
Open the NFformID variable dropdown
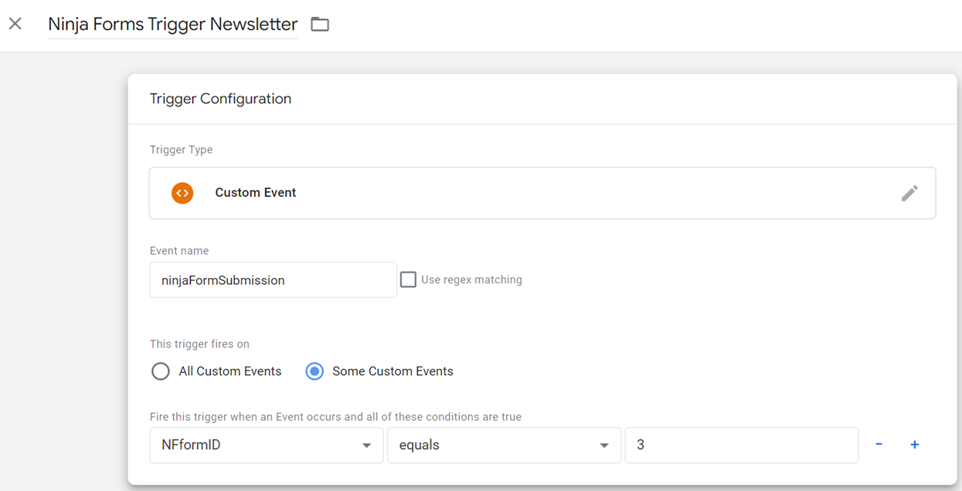click(255, 445)
